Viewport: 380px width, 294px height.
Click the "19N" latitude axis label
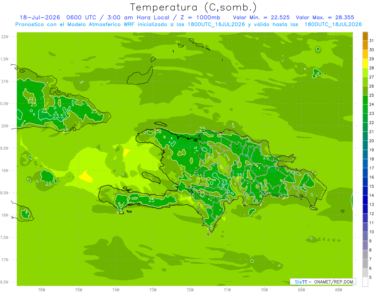[x=5, y=171]
